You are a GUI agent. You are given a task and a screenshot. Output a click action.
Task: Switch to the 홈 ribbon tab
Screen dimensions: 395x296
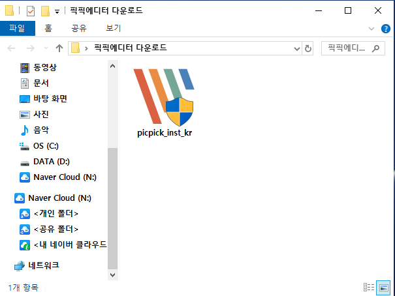tap(48, 28)
